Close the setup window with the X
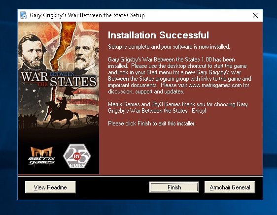 (x=255, y=15)
